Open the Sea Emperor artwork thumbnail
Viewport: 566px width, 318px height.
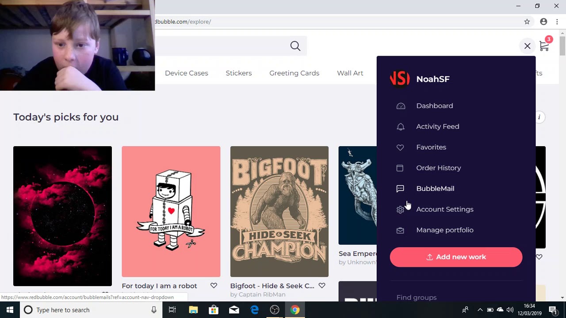click(x=358, y=196)
